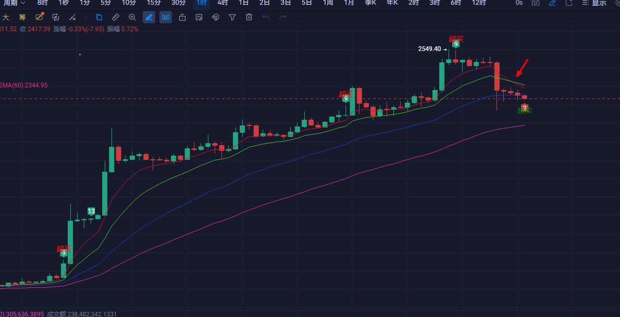Viewport: 620px width, 317px height.
Task: Switch to the 年K timeframe
Action: (x=392, y=3)
